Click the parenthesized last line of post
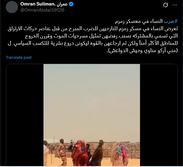The image size is (183, 167). tap(142, 51)
